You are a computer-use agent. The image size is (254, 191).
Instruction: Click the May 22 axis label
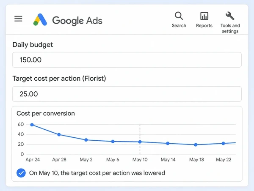pyautogui.click(x=224, y=160)
